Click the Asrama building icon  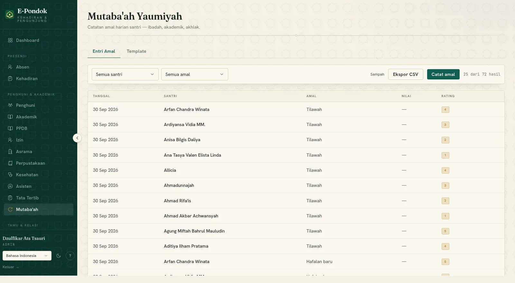click(10, 151)
